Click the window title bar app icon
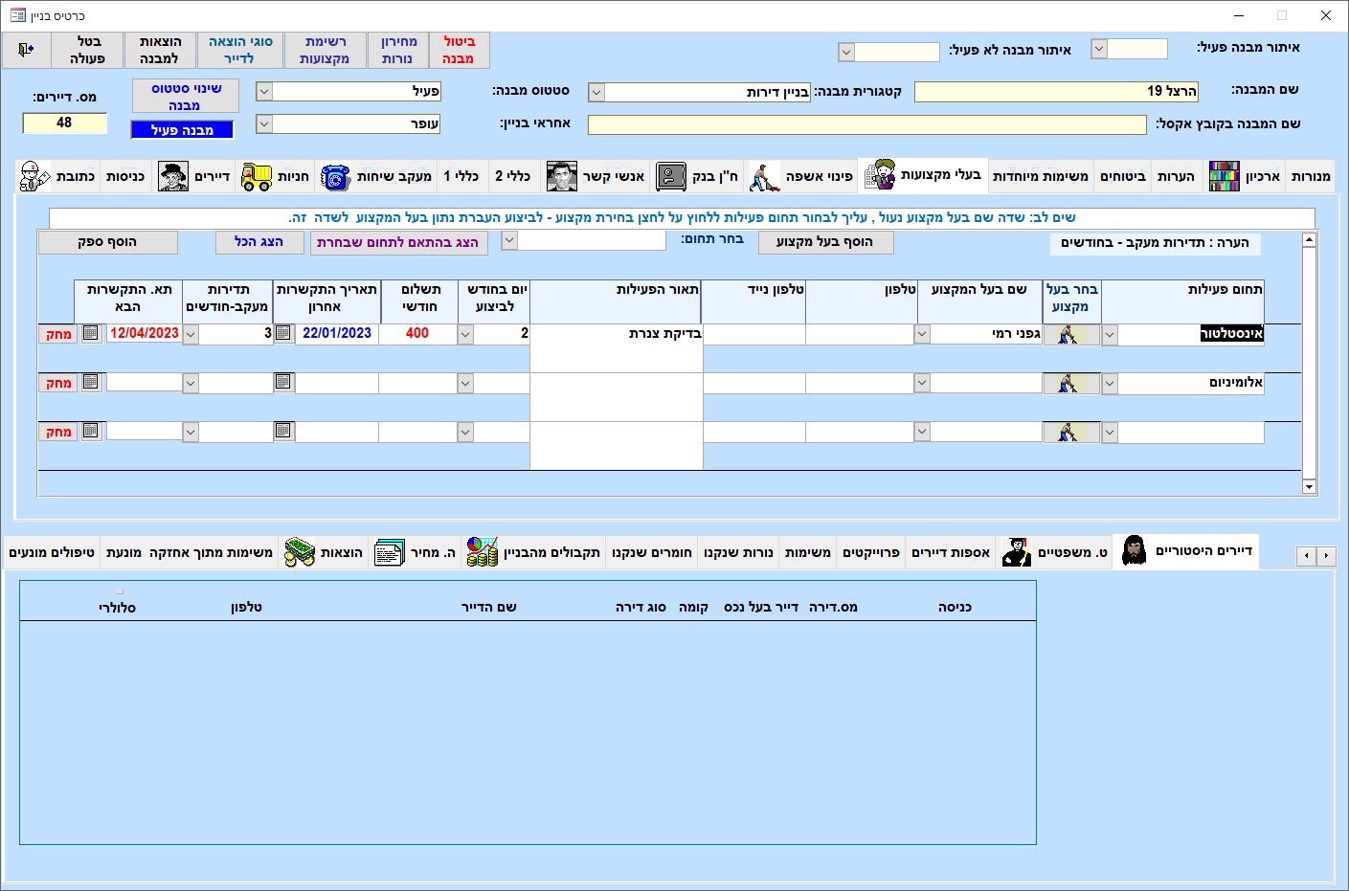 click(17, 15)
